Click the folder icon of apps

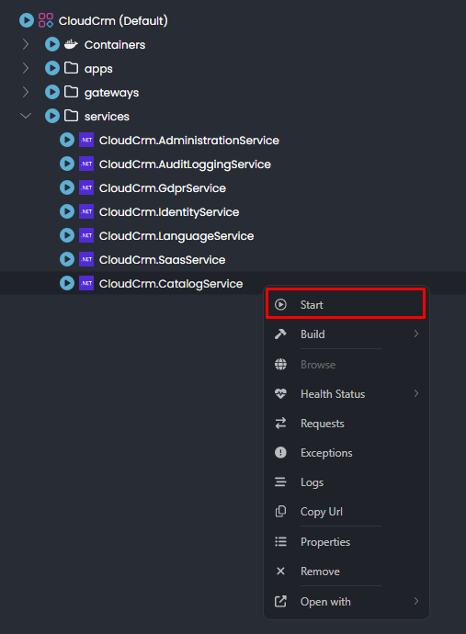pos(71,68)
